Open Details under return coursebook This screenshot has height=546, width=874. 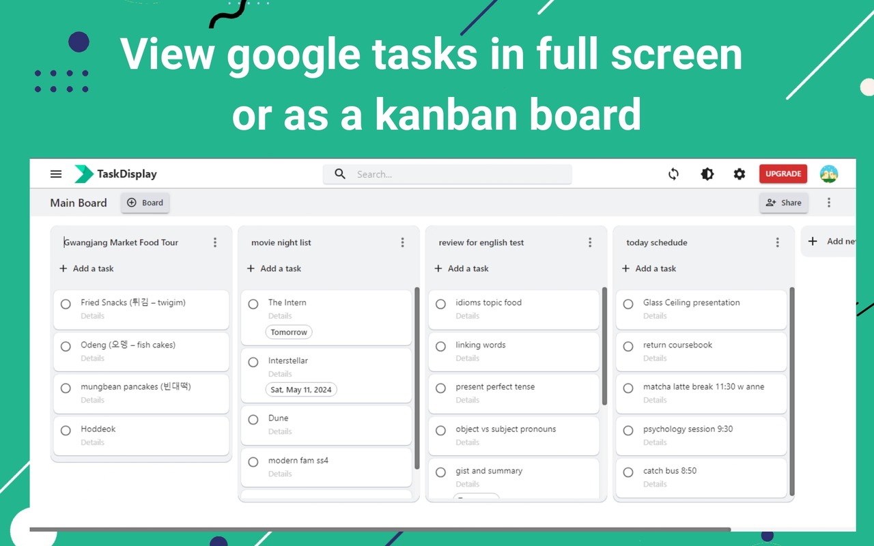(655, 358)
